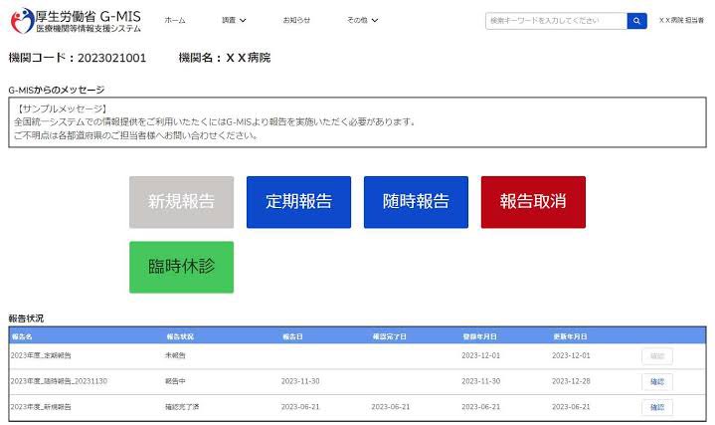Click 確認 button for 2023年度_定期報告 row

[x=657, y=356]
